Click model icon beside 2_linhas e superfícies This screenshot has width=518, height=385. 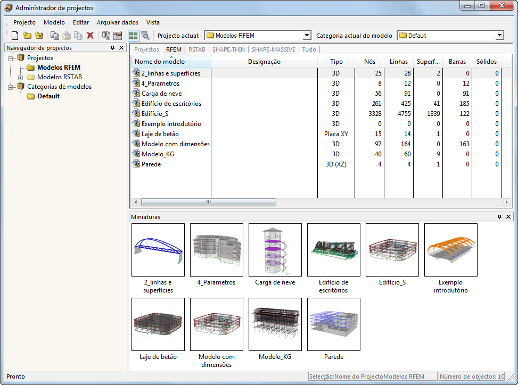136,73
